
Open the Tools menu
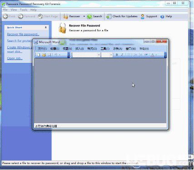tap(24, 10)
